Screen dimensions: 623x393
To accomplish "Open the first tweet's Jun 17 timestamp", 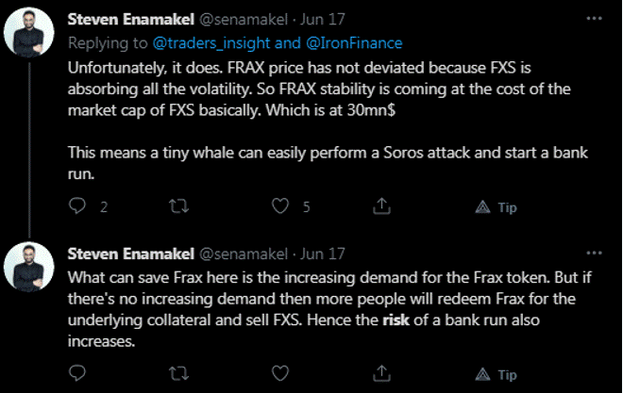I will pyautogui.click(x=328, y=18).
